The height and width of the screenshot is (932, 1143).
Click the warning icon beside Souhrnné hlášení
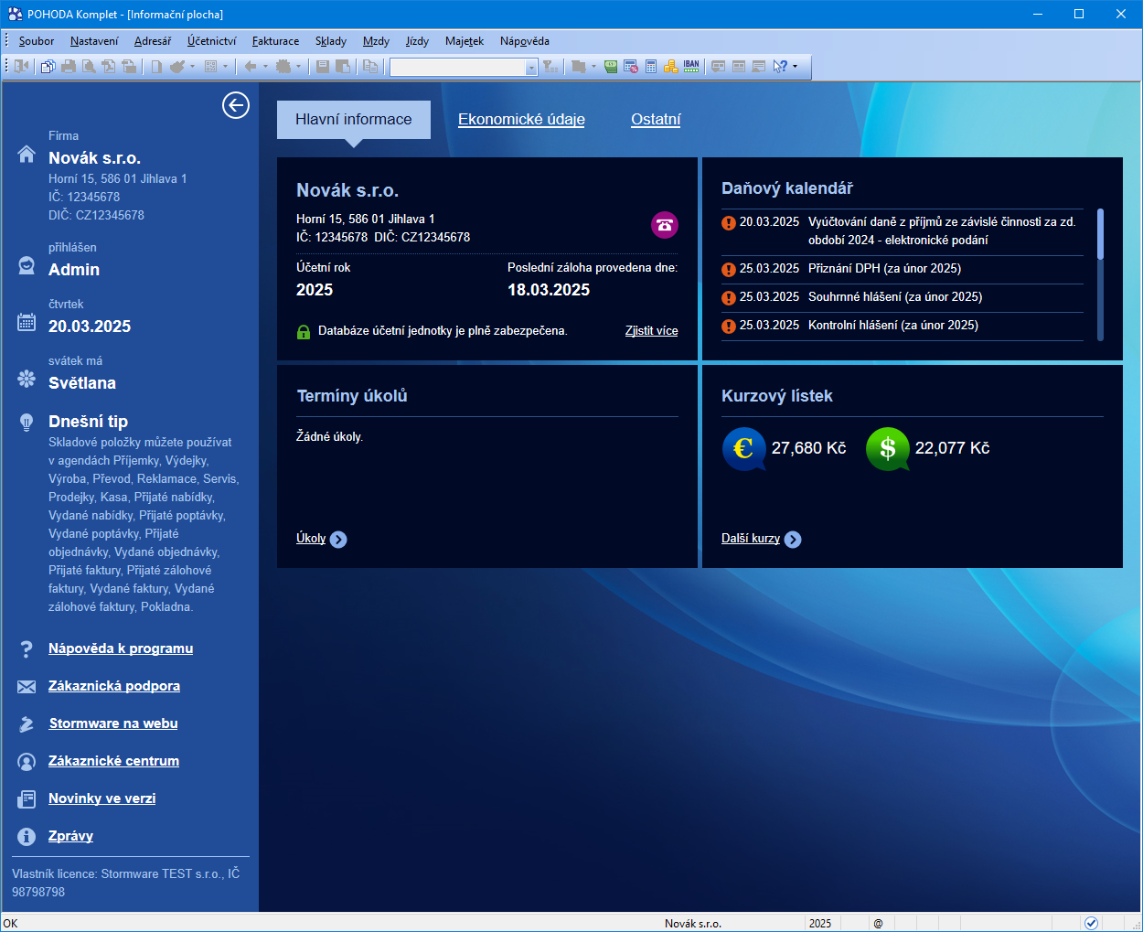729,297
